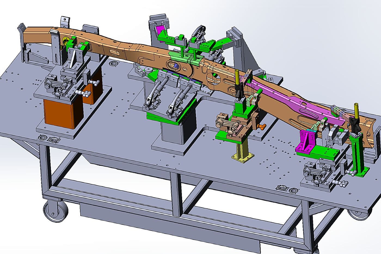The width and height of the screenshot is (381, 254).
Task: Select the small blue part inside the rail's oval hole
Action: tap(176, 66)
